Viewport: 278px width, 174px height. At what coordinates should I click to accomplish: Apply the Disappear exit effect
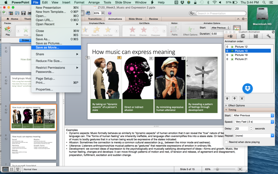tap(156, 31)
